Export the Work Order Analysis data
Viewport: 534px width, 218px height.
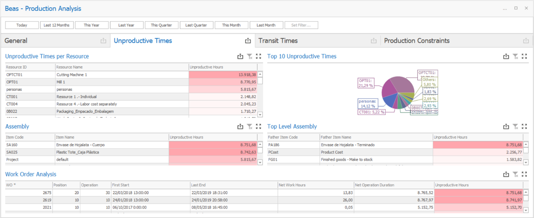coord(506,174)
